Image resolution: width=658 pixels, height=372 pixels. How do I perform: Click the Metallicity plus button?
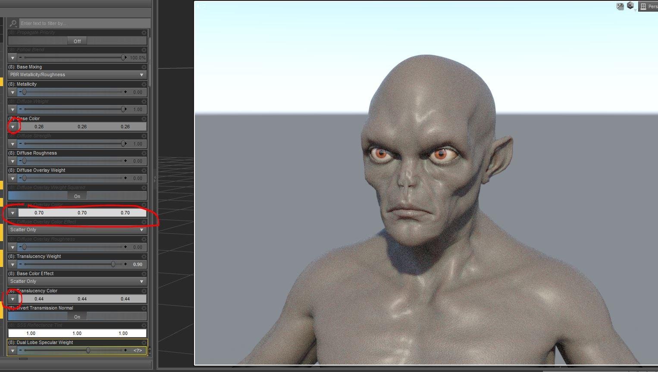(125, 92)
